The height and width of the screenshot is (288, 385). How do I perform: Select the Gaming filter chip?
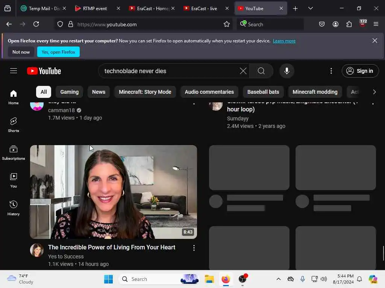coord(70,92)
